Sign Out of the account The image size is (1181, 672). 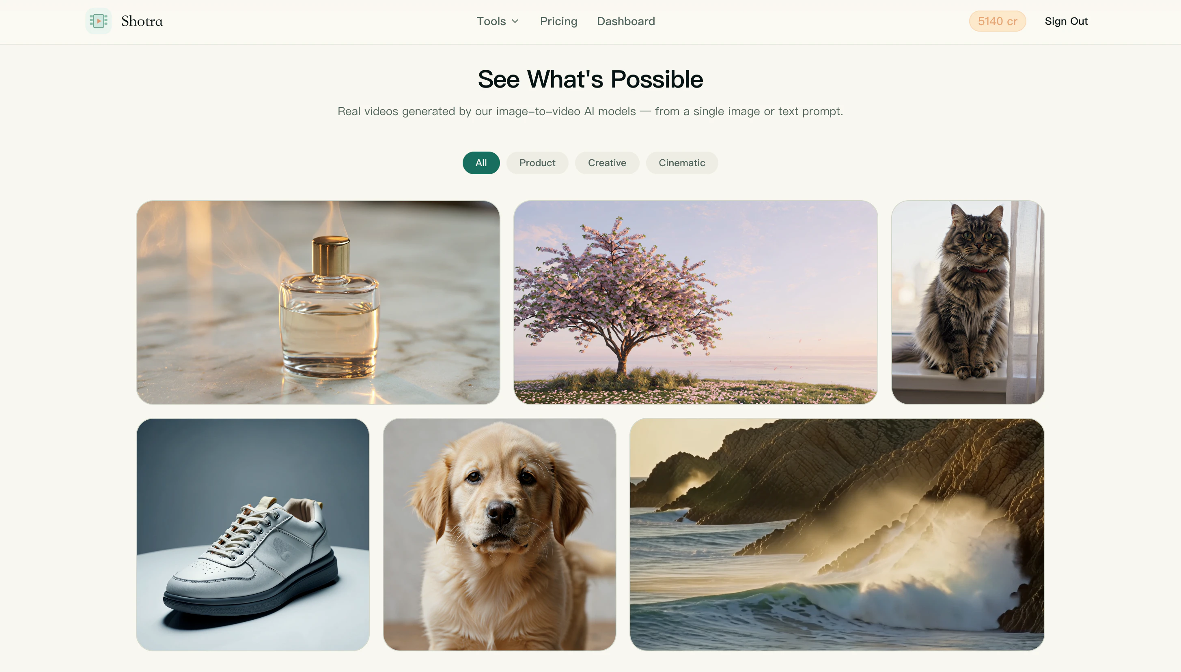(x=1066, y=21)
